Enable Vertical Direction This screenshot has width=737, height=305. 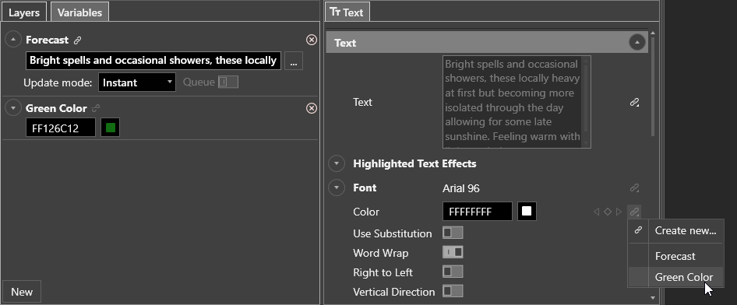453,292
